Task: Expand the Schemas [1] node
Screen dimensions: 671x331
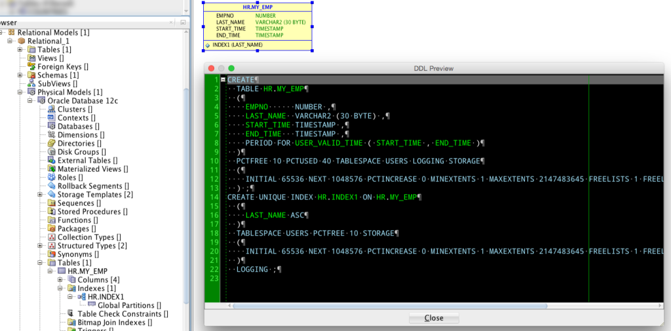Action: 20,75
